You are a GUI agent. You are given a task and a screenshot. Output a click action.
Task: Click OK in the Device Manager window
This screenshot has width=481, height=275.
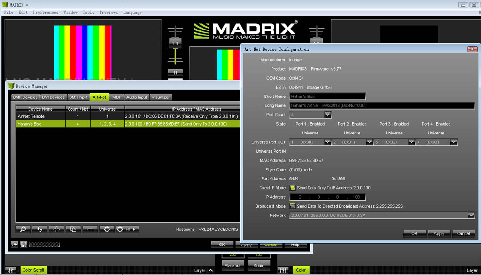pos(222,245)
